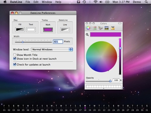Open the Time Machine menu bar icon
The image size is (151, 113).
[84, 2]
